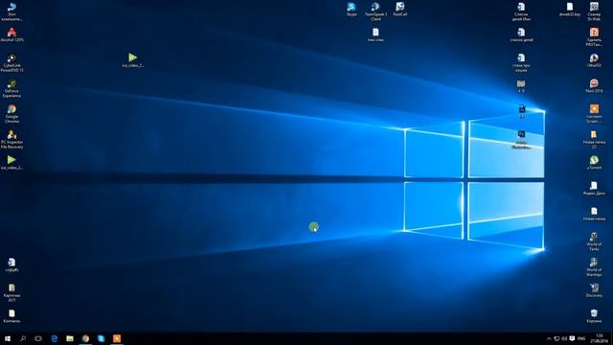The image size is (613, 345).
Task: Open the Action Center notifications icon
Action: tap(573, 338)
